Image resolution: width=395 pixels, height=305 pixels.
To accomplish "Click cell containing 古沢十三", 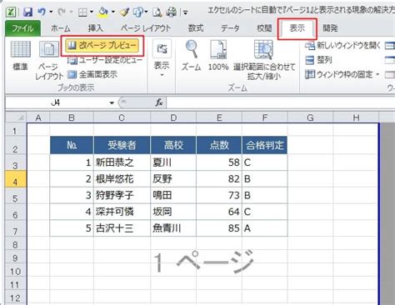I will [122, 228].
